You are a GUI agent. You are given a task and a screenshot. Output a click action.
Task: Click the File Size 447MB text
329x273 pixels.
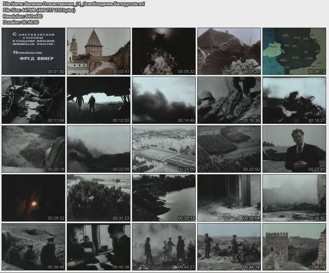(39, 10)
